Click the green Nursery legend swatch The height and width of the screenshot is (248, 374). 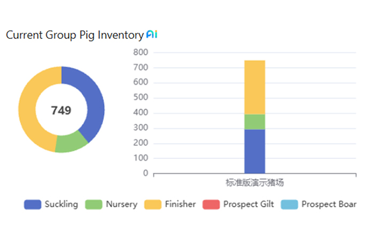tap(93, 204)
